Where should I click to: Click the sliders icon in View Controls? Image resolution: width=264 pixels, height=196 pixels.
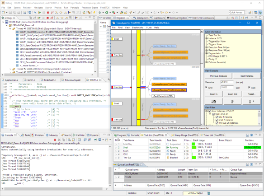pos(214,102)
